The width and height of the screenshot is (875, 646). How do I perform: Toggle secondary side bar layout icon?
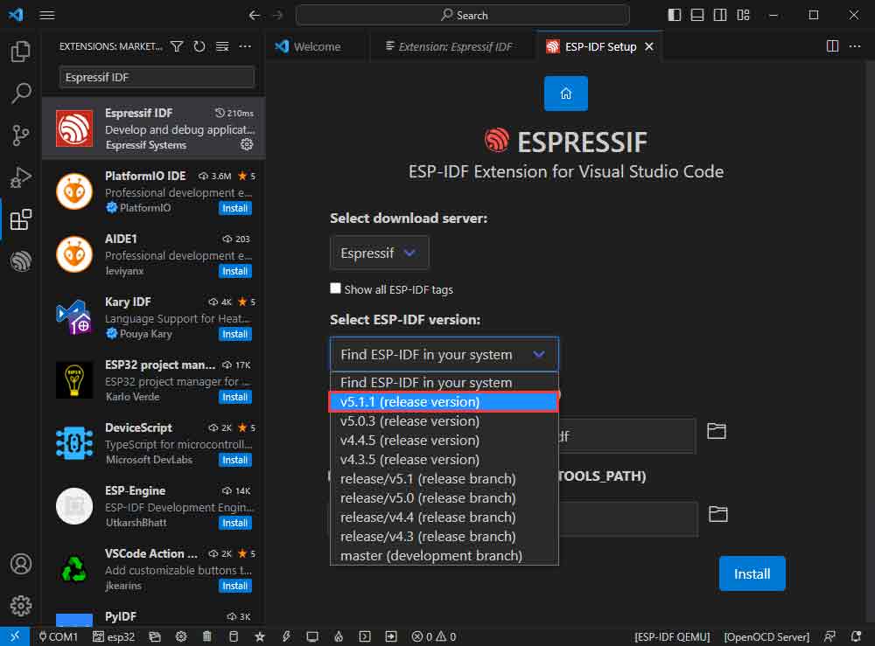click(x=720, y=15)
